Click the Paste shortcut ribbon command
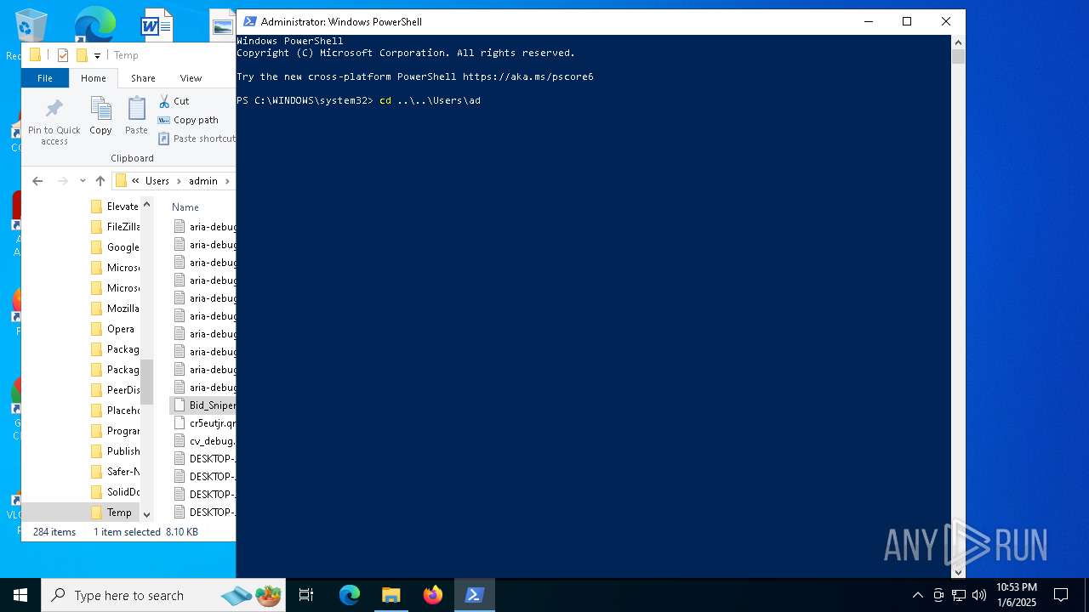 197,139
